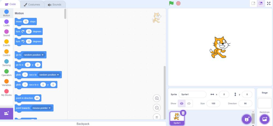
Task: Click y value in 'go to x' block
Action: (38, 65)
